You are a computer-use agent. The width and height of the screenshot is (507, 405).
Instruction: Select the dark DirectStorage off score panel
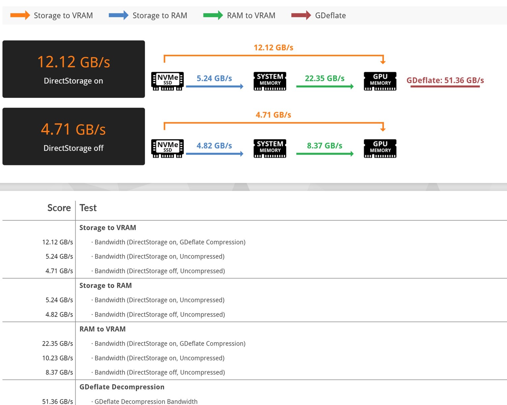[74, 136]
